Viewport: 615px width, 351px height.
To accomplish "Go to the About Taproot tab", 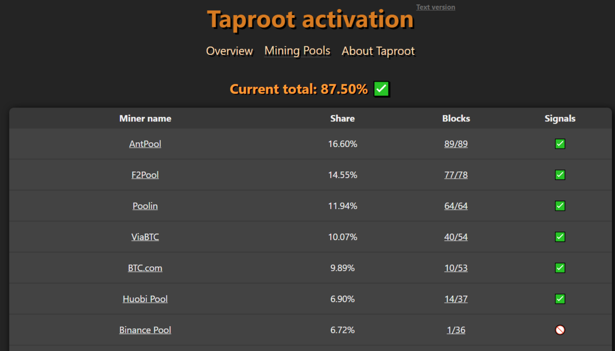I will [x=378, y=51].
